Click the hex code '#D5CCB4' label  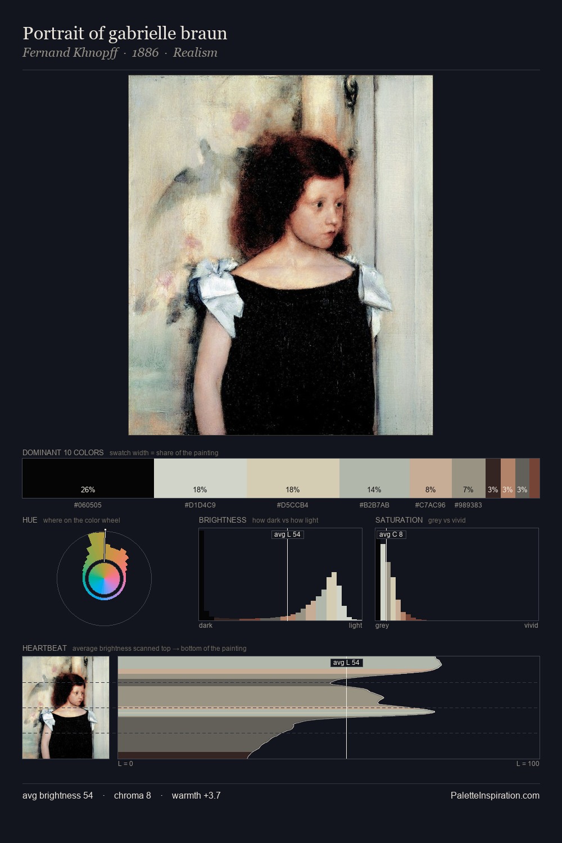(x=293, y=505)
